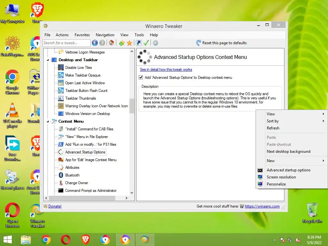Open the File menu
This screenshot has width=328, height=246.
click(47, 35)
